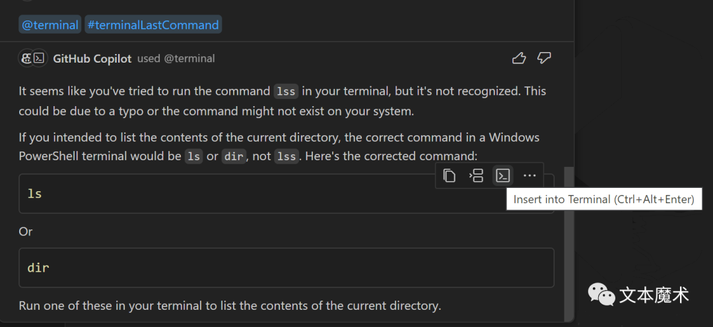This screenshot has width=713, height=327.
Task: Click the inline 'ls' code in paragraph
Action: pos(194,156)
